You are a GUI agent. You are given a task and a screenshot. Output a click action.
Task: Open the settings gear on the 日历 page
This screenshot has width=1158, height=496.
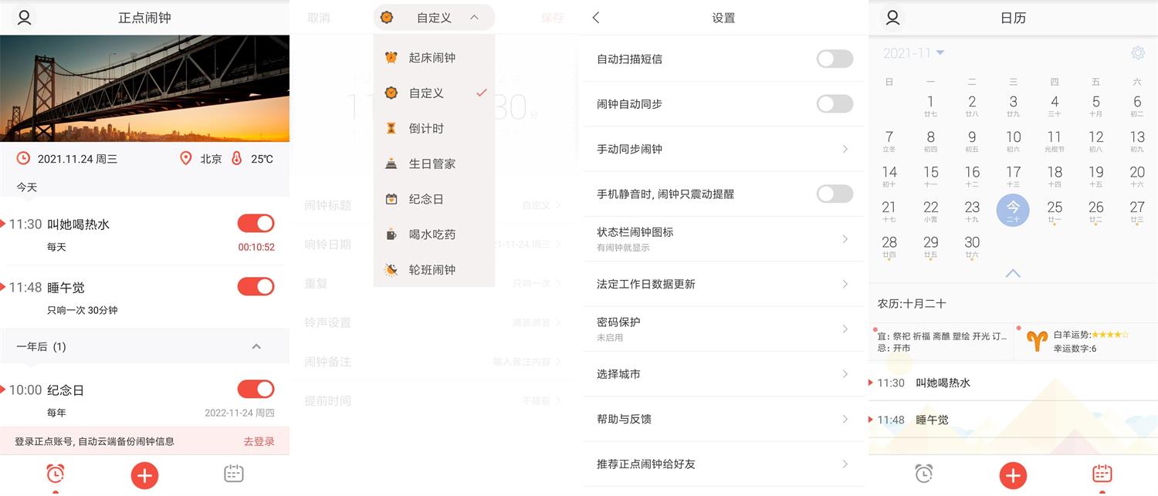pos(1137,52)
